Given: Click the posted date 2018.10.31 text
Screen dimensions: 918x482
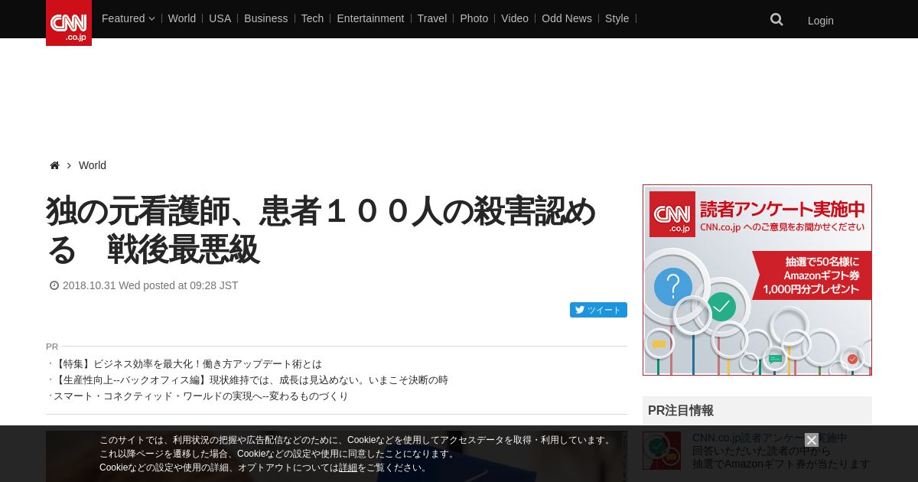Looking at the screenshot, I should pos(151,285).
